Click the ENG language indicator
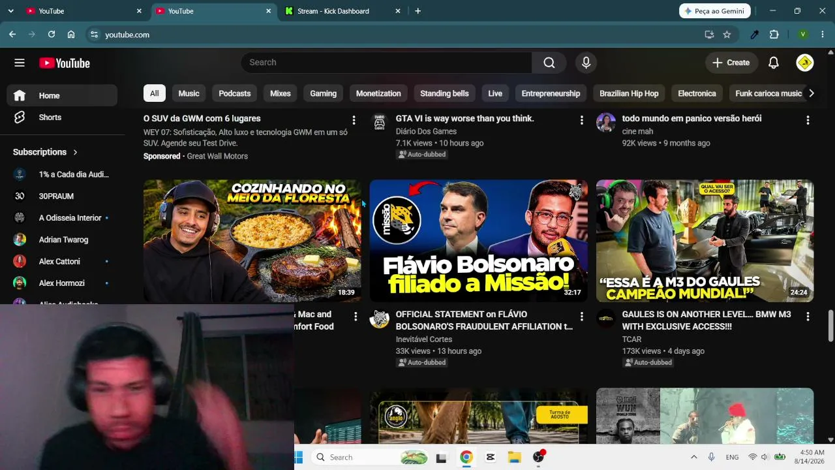Image resolution: width=835 pixels, height=470 pixels. (732, 457)
